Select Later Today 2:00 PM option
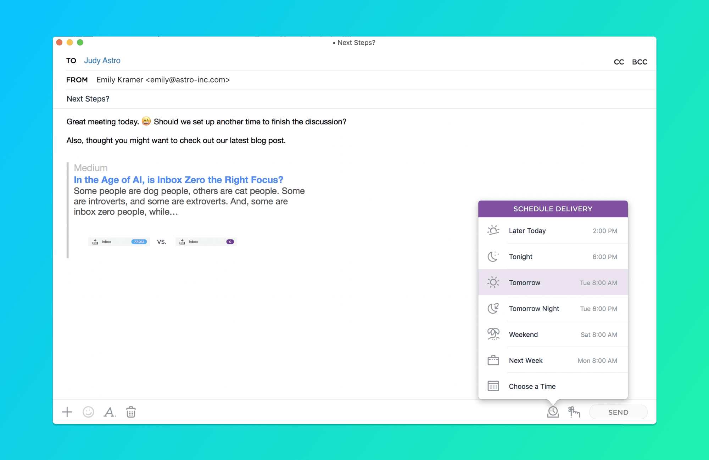Screen dimensions: 709x460 [x=553, y=231]
